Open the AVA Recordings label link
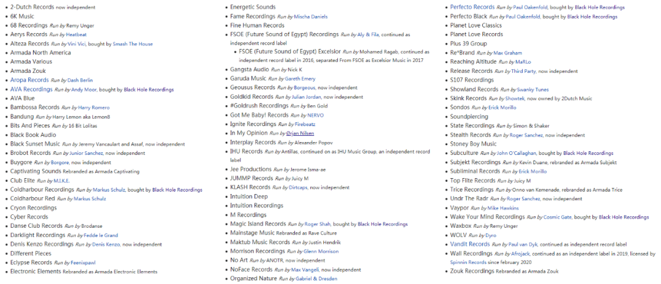 coord(32,89)
